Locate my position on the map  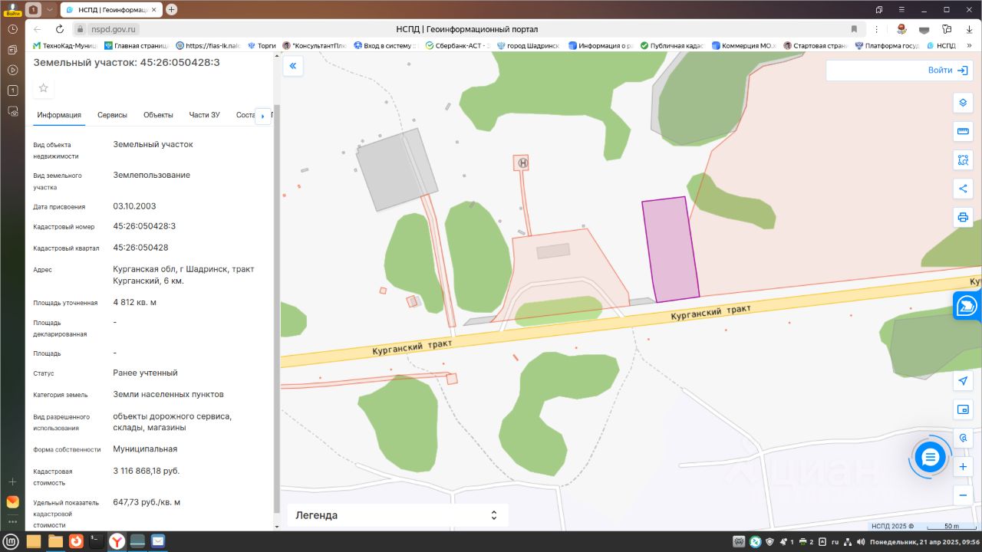[963, 381]
